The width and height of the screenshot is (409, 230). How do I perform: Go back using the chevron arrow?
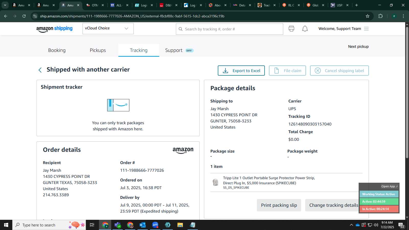coord(40,70)
